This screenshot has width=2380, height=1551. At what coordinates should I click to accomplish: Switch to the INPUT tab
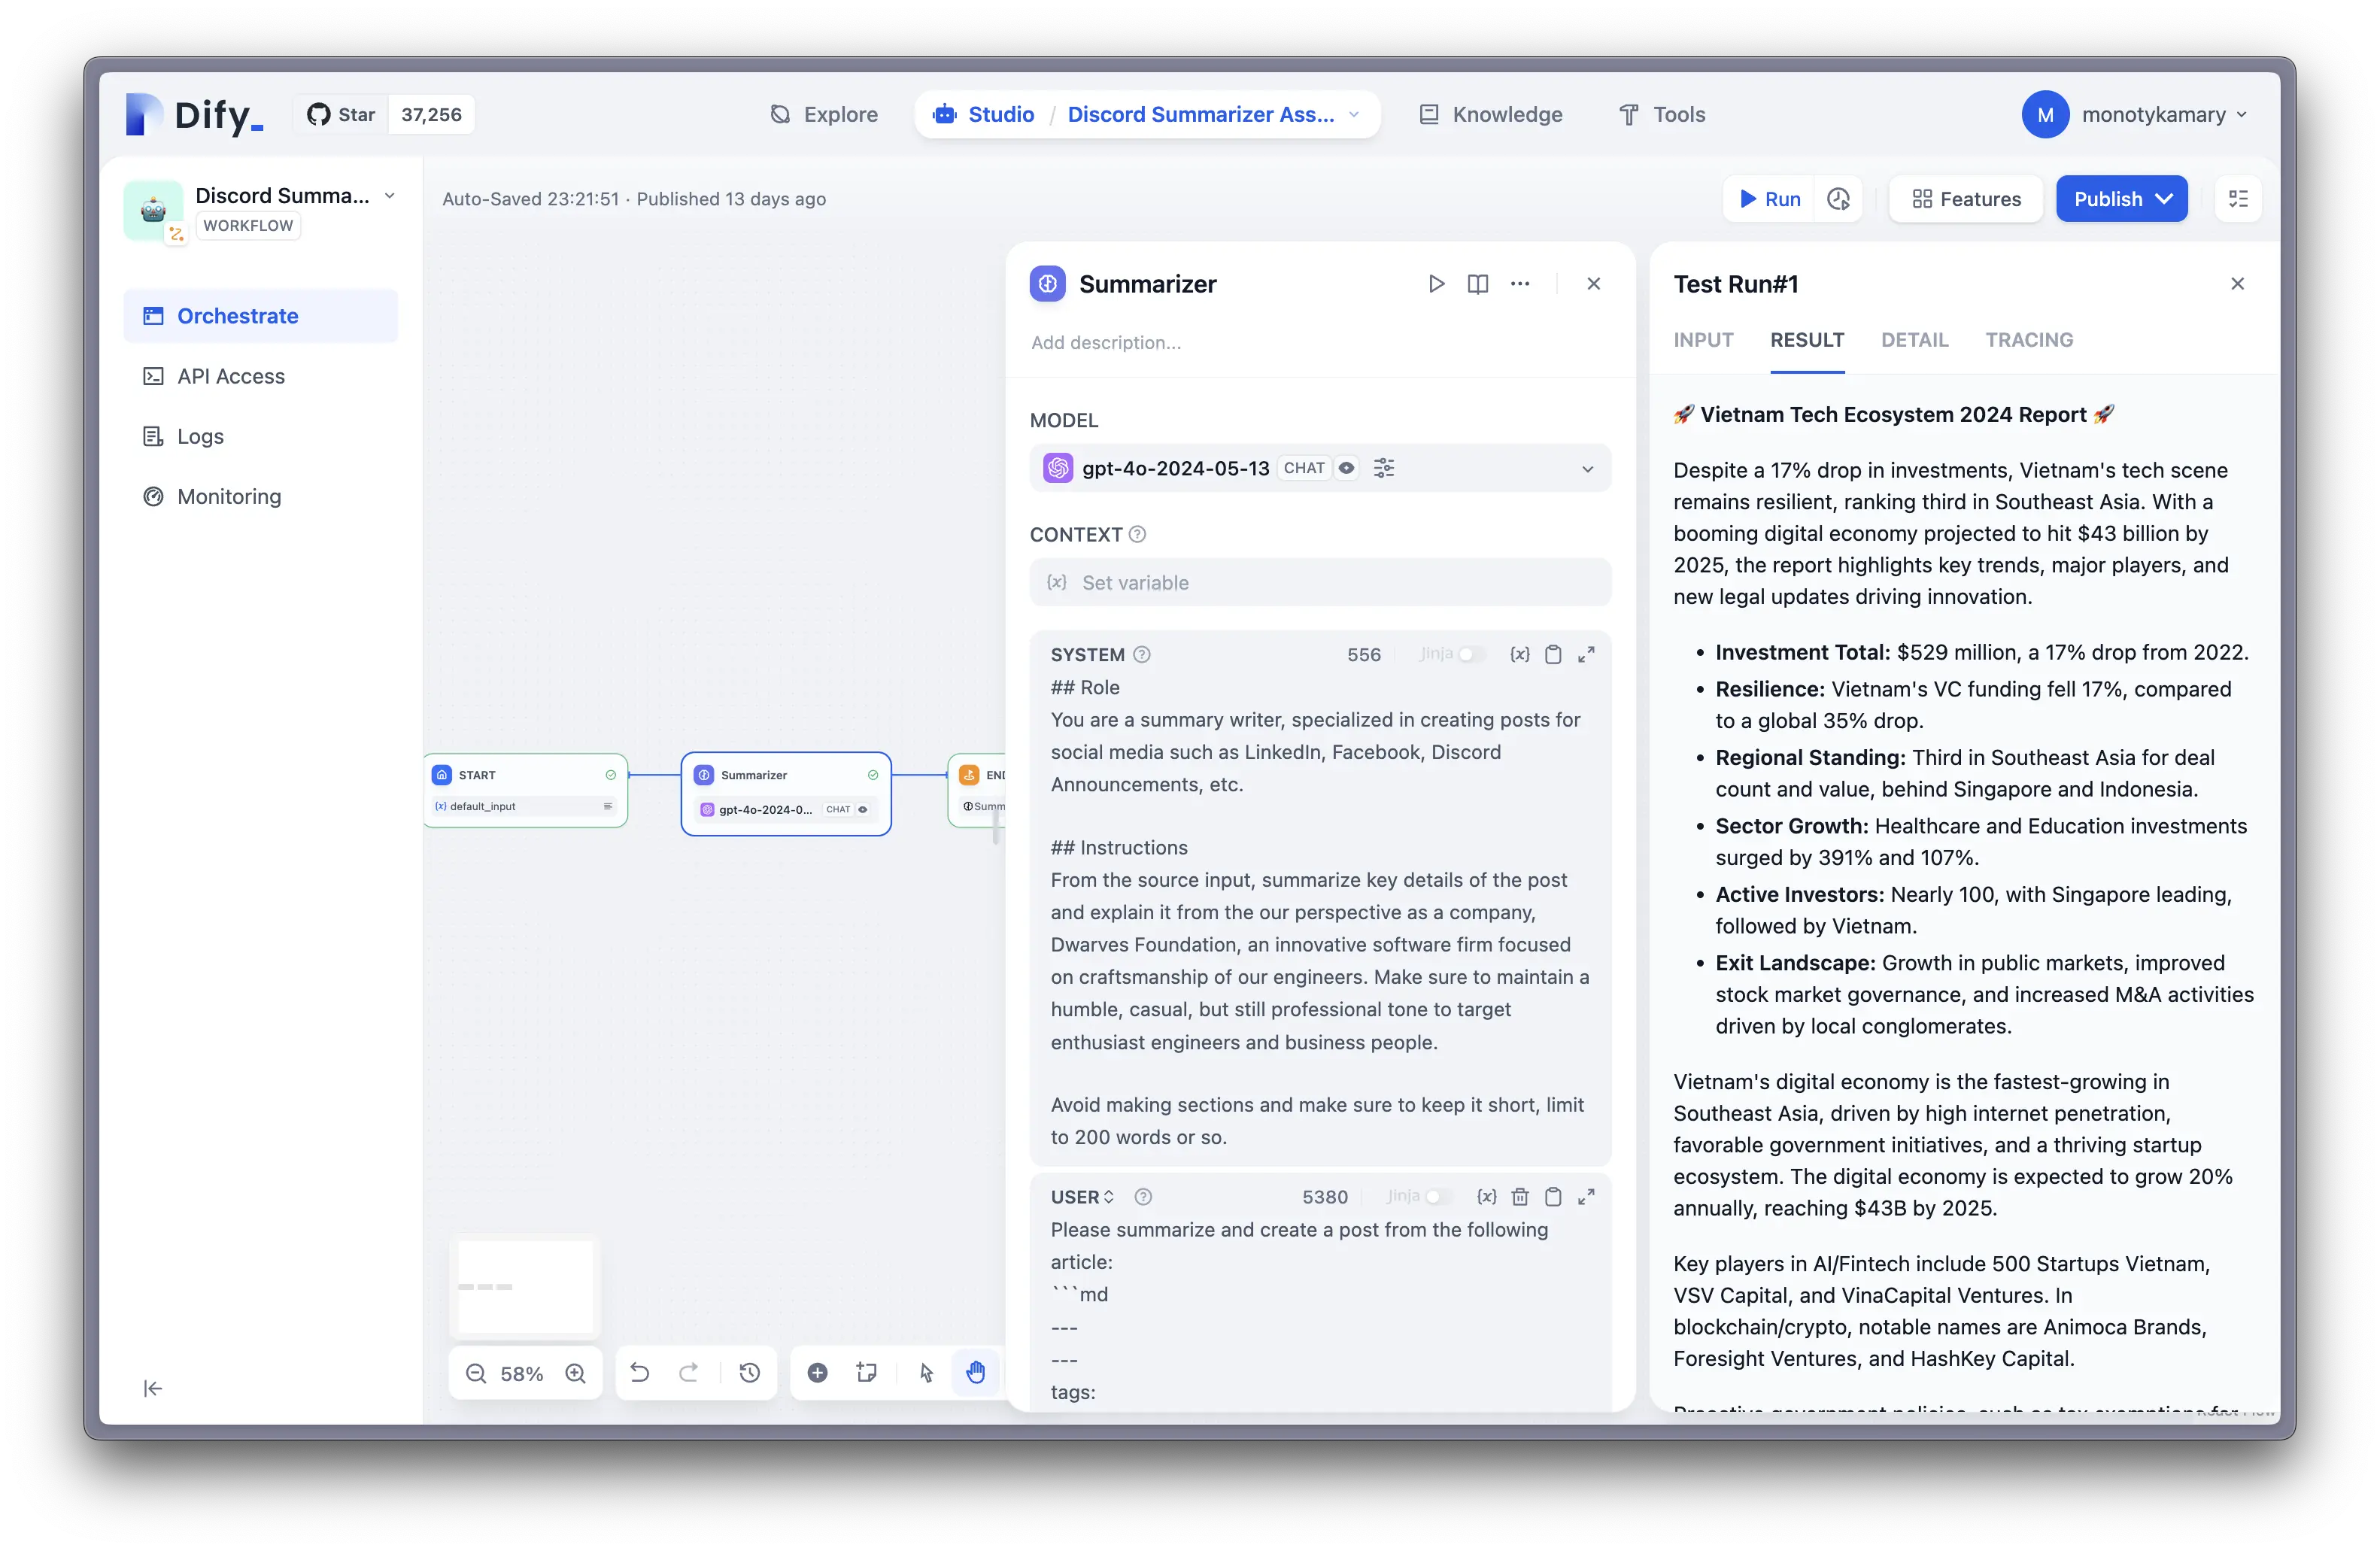(x=1704, y=340)
